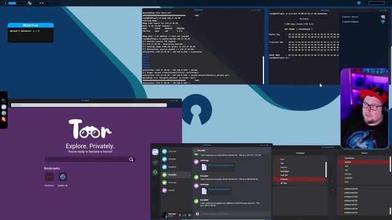Open the green explore compass in chat
This screenshot has height=220, width=392.
pos(155,172)
